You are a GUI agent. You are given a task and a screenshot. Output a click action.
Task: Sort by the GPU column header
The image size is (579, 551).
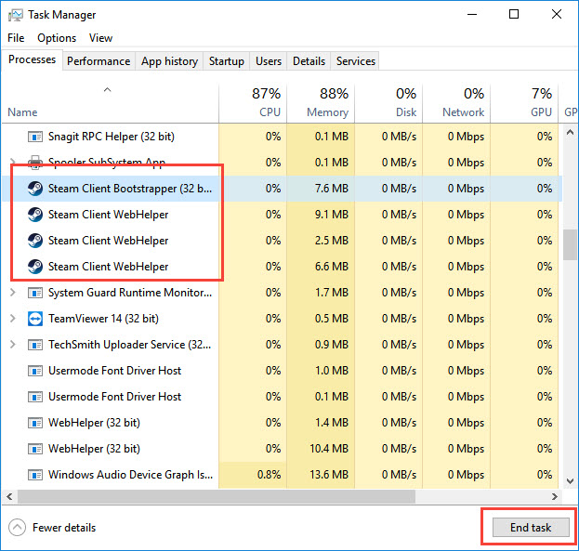(524, 103)
